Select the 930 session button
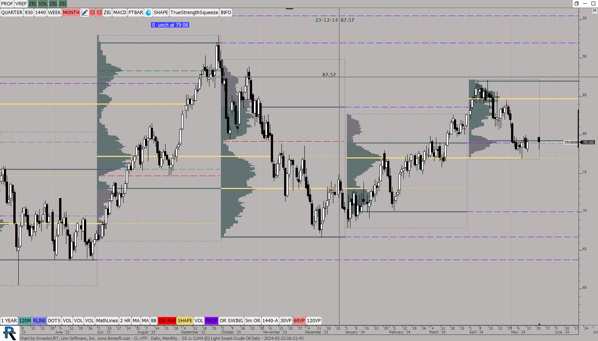 [x=29, y=13]
